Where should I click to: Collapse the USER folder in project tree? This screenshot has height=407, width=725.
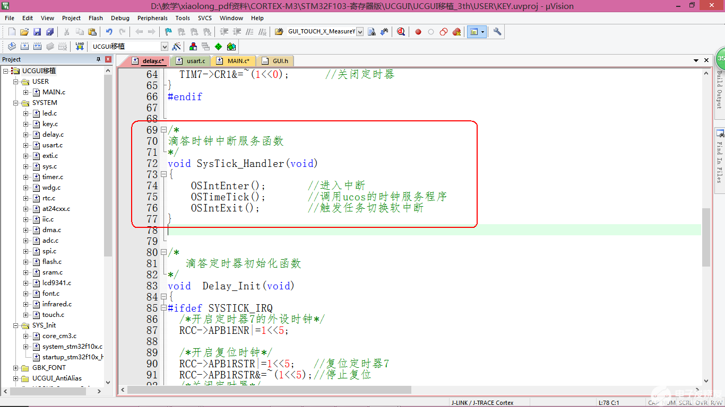point(15,82)
